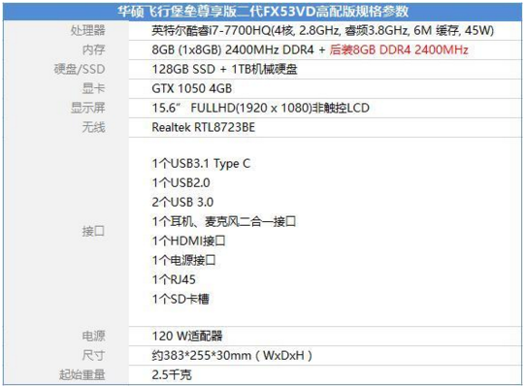Select the 内存 row label

coord(93,49)
